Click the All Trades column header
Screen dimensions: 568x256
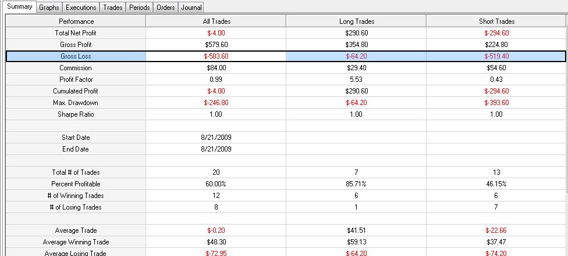[216, 21]
